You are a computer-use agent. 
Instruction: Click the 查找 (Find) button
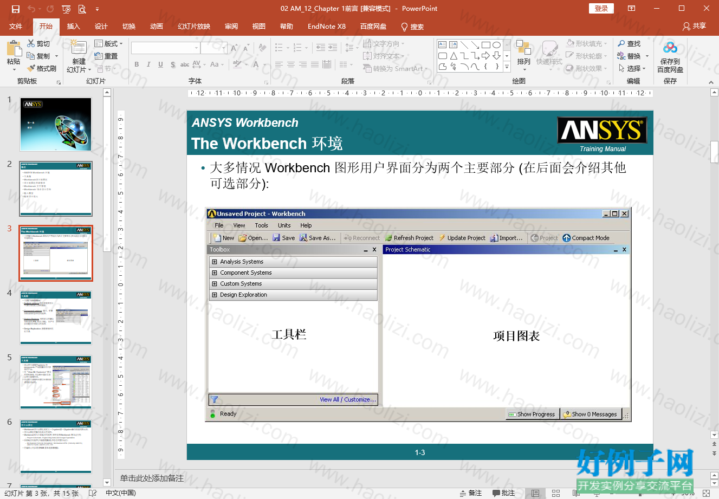click(x=629, y=43)
